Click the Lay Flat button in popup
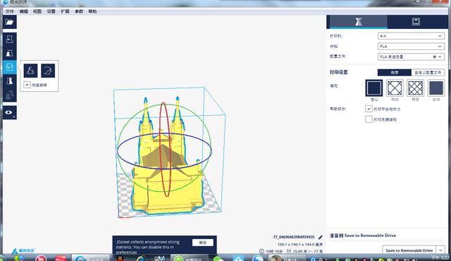The width and height of the screenshot is (451, 261). (x=48, y=71)
